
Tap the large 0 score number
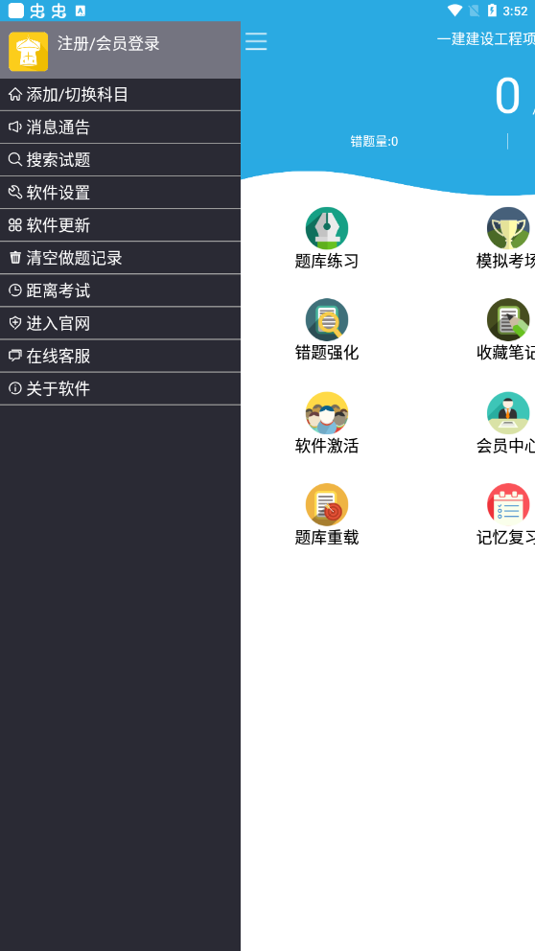pos(508,96)
